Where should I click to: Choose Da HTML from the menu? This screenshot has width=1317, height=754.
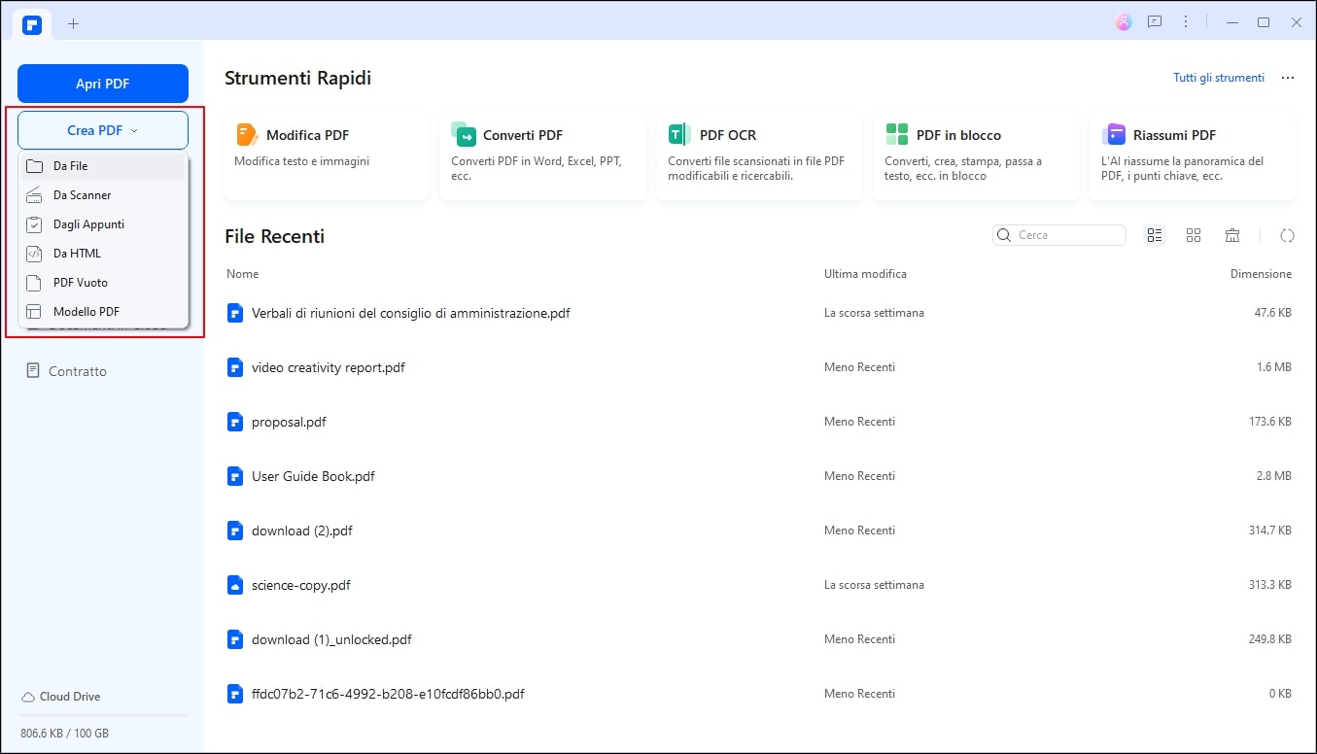pos(103,254)
